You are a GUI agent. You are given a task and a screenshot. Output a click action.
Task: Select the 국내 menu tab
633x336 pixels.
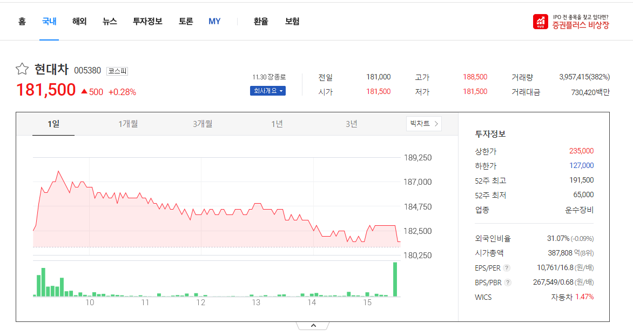[49, 22]
